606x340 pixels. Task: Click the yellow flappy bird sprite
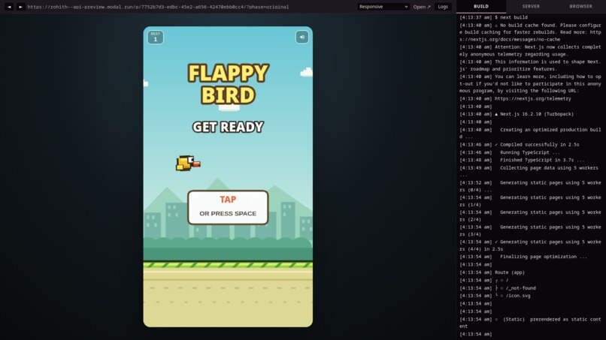pyautogui.click(x=188, y=164)
